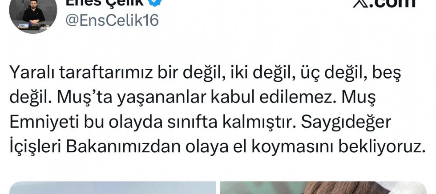This screenshot has width=436, height=194.
Task: Click the blue verified badge
Action: click(155, 2)
